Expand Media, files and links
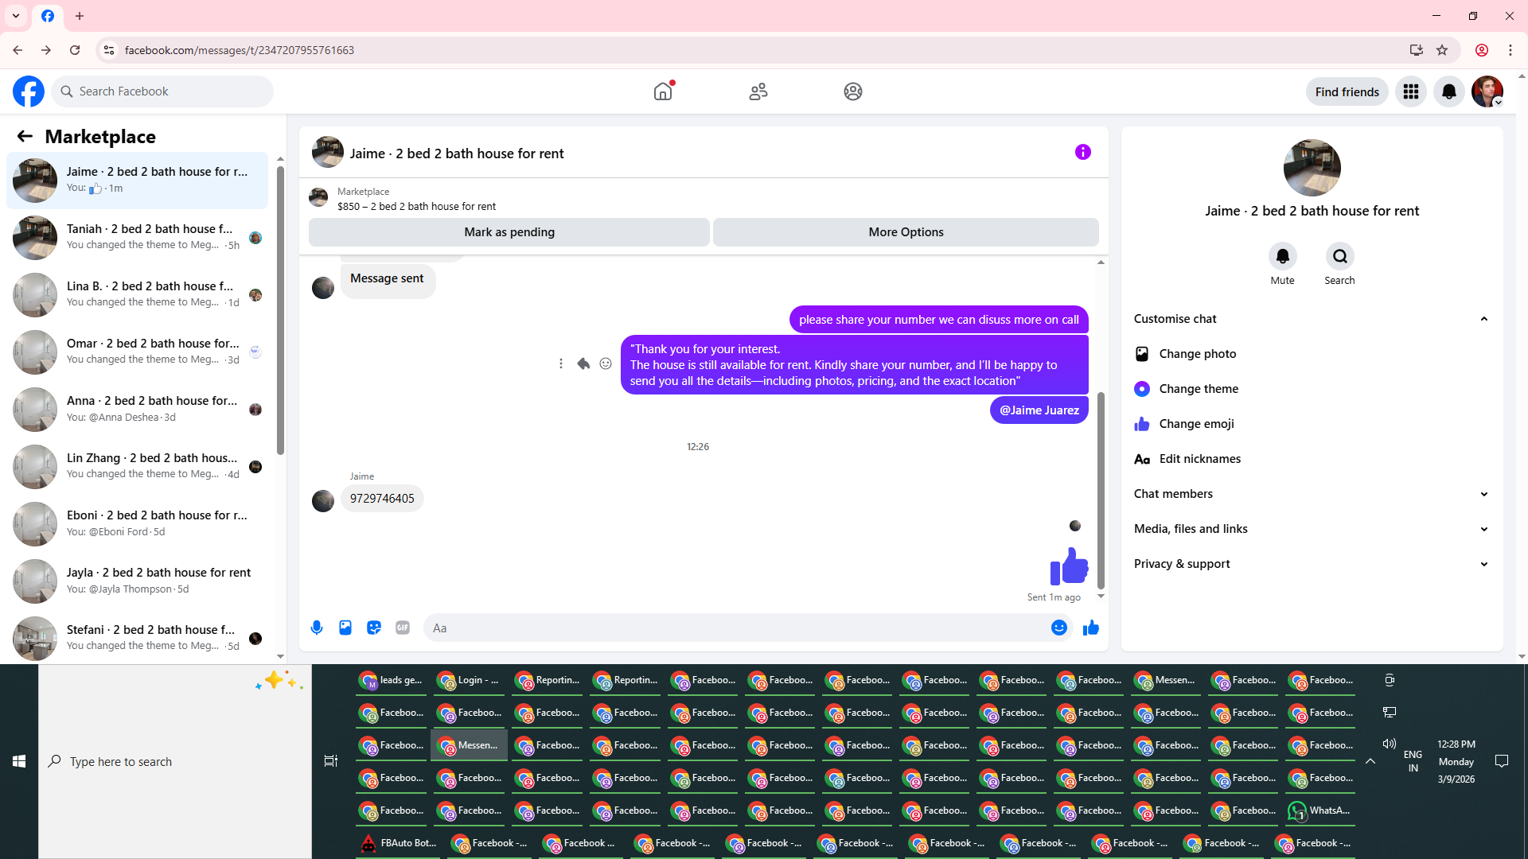Viewport: 1528px width, 859px height. [x=1483, y=529]
